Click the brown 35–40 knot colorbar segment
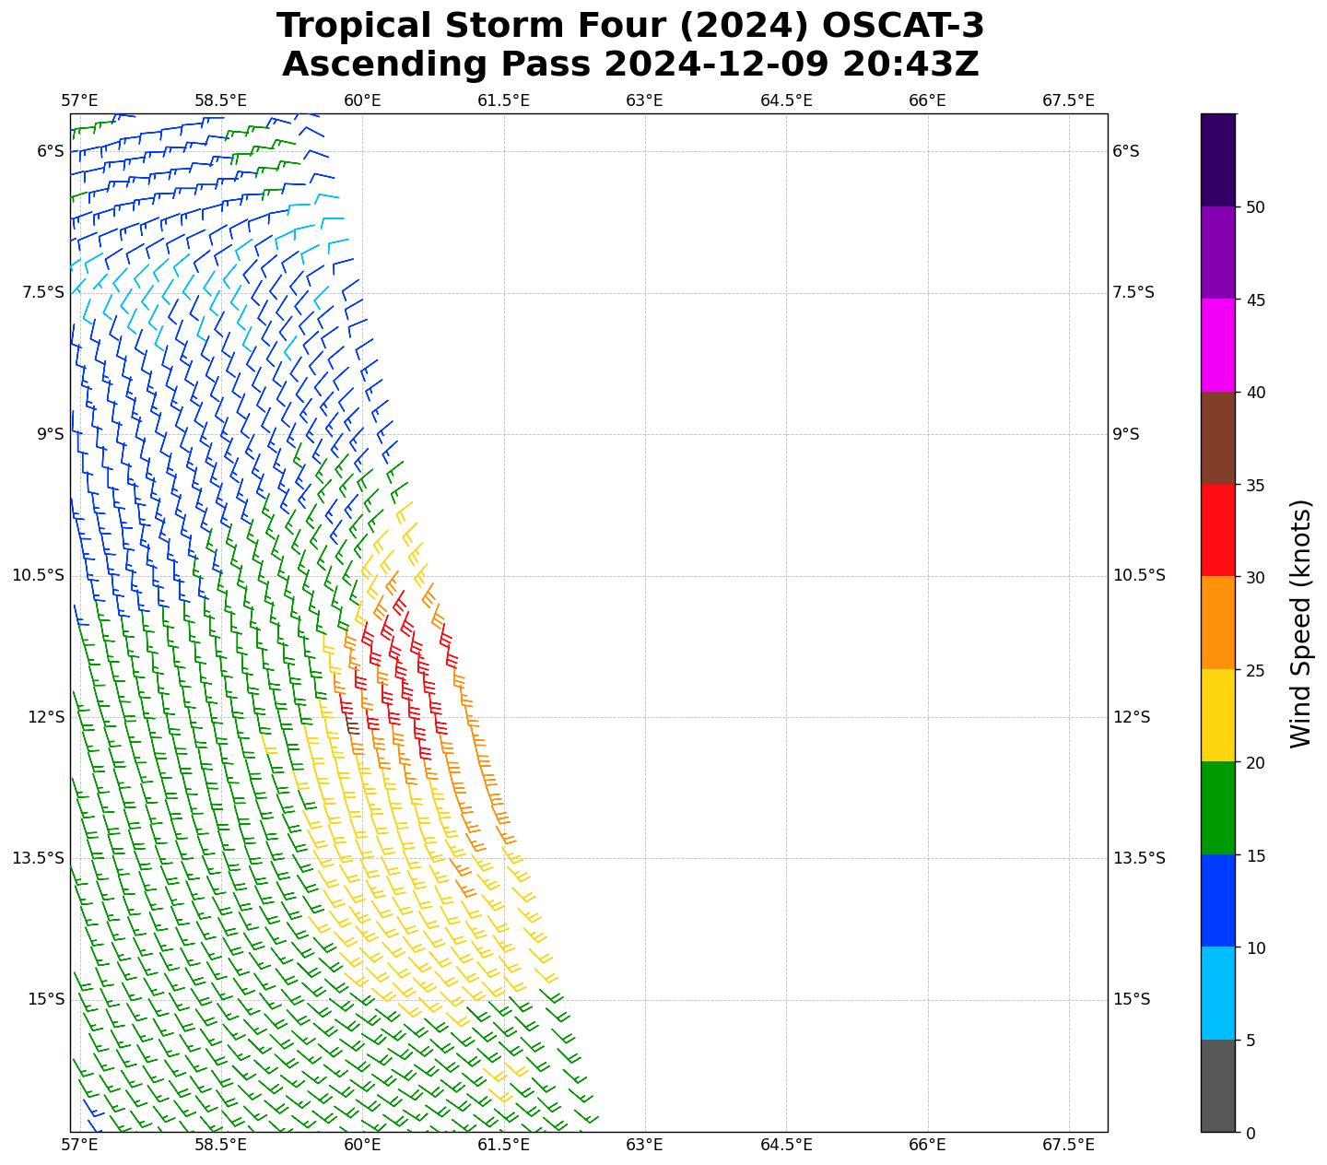The height and width of the screenshot is (1165, 1327). 1217,438
